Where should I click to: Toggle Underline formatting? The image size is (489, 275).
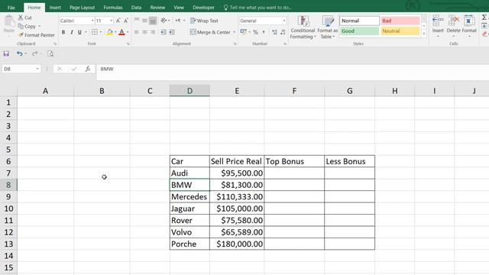(x=79, y=32)
